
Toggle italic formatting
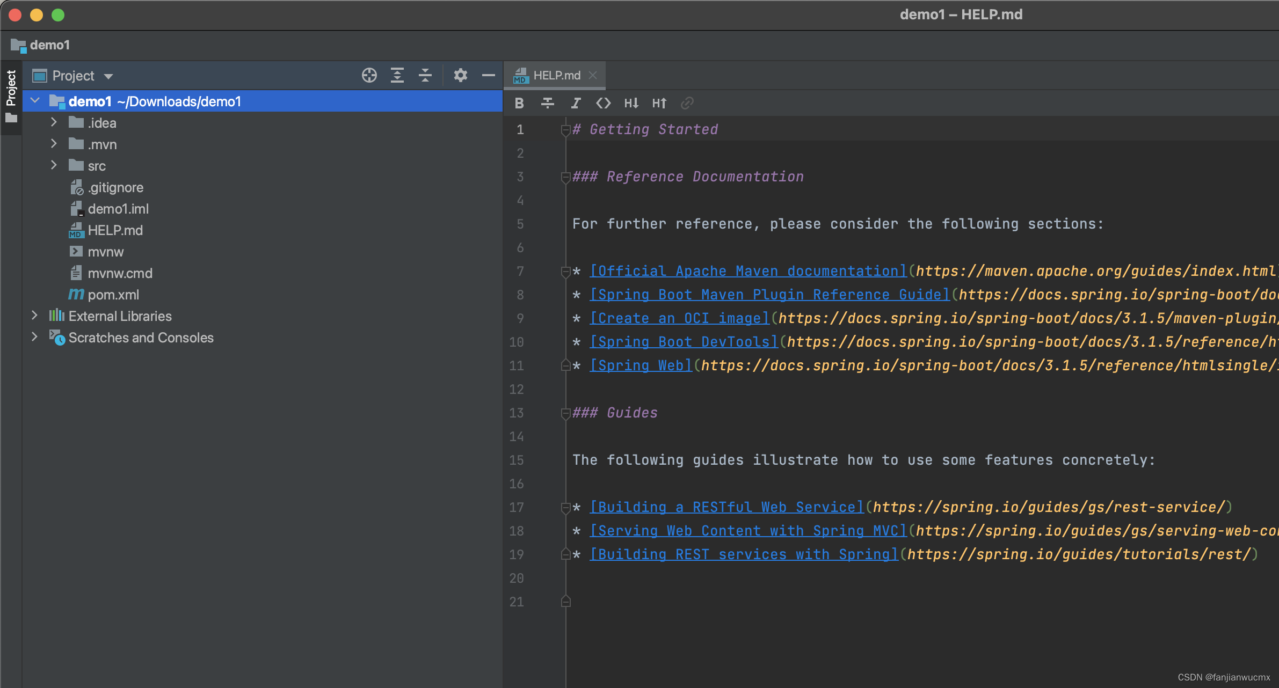pyautogui.click(x=576, y=103)
